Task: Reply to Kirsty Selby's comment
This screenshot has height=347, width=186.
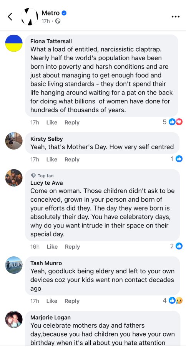Action: (72, 159)
